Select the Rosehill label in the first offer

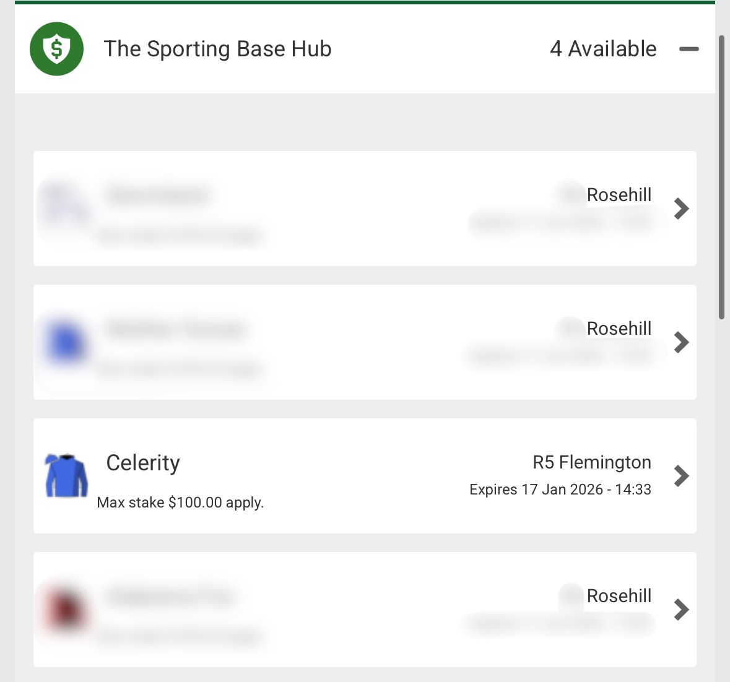click(619, 195)
